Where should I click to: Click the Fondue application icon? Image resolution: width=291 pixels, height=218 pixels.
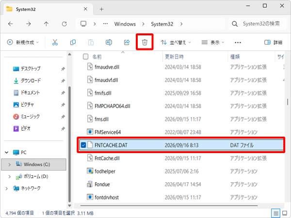click(x=90, y=184)
